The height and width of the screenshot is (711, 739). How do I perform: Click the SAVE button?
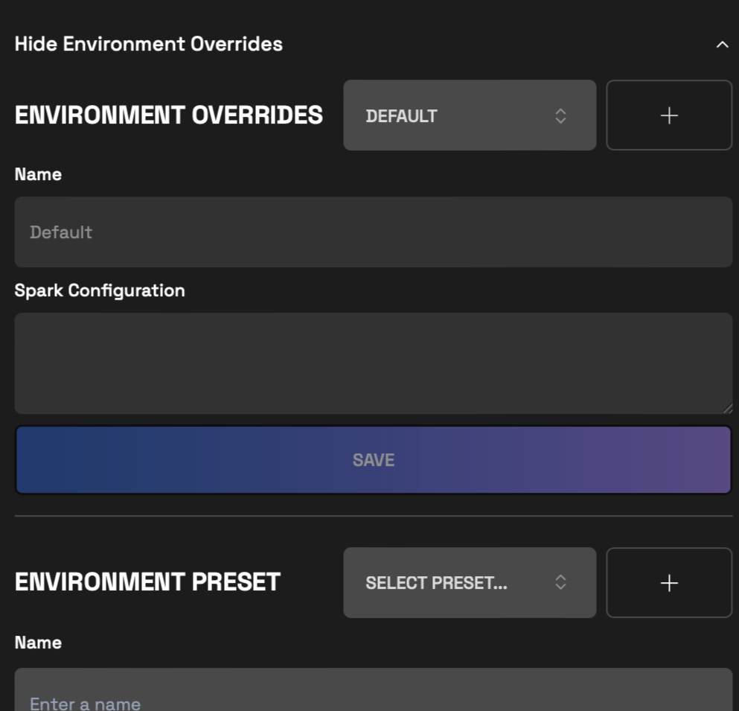coord(373,459)
